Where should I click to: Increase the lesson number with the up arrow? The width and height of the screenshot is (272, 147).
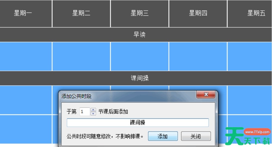(x=93, y=110)
